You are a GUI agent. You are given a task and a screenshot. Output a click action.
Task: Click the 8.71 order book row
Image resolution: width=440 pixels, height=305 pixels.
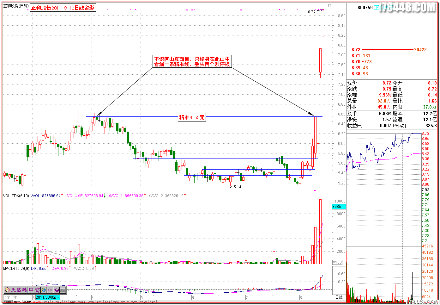[x=361, y=56]
